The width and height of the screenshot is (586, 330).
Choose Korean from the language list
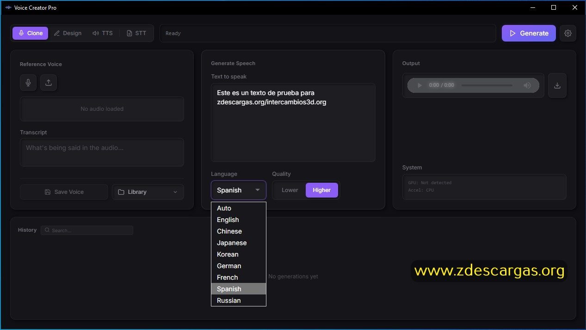pos(239,254)
